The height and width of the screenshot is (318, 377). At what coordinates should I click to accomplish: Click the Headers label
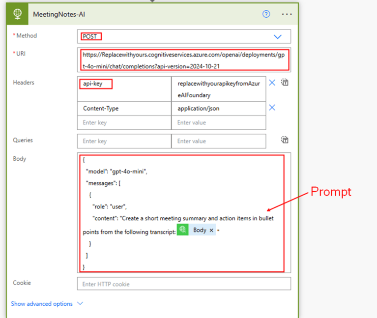click(24, 83)
